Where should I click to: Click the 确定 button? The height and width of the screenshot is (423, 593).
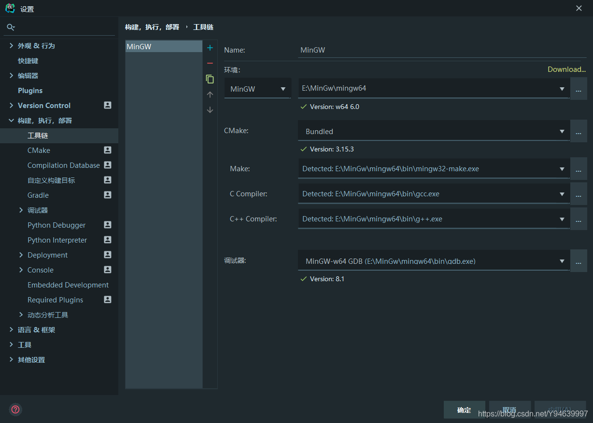464,409
